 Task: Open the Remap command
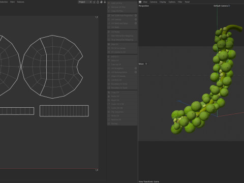pos(122,124)
